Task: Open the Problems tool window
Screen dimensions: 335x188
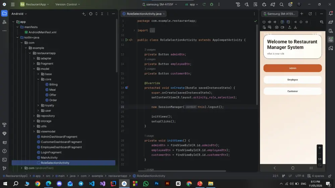Action: 4,151
